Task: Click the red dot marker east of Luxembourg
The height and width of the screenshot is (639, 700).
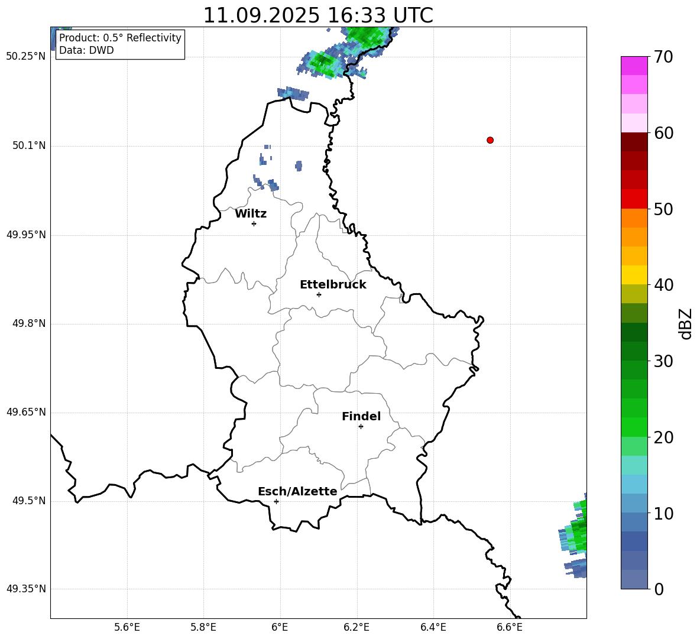Action: point(490,140)
